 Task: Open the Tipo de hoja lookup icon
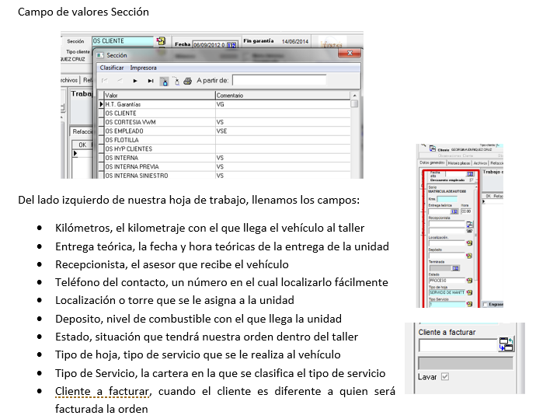(x=469, y=293)
